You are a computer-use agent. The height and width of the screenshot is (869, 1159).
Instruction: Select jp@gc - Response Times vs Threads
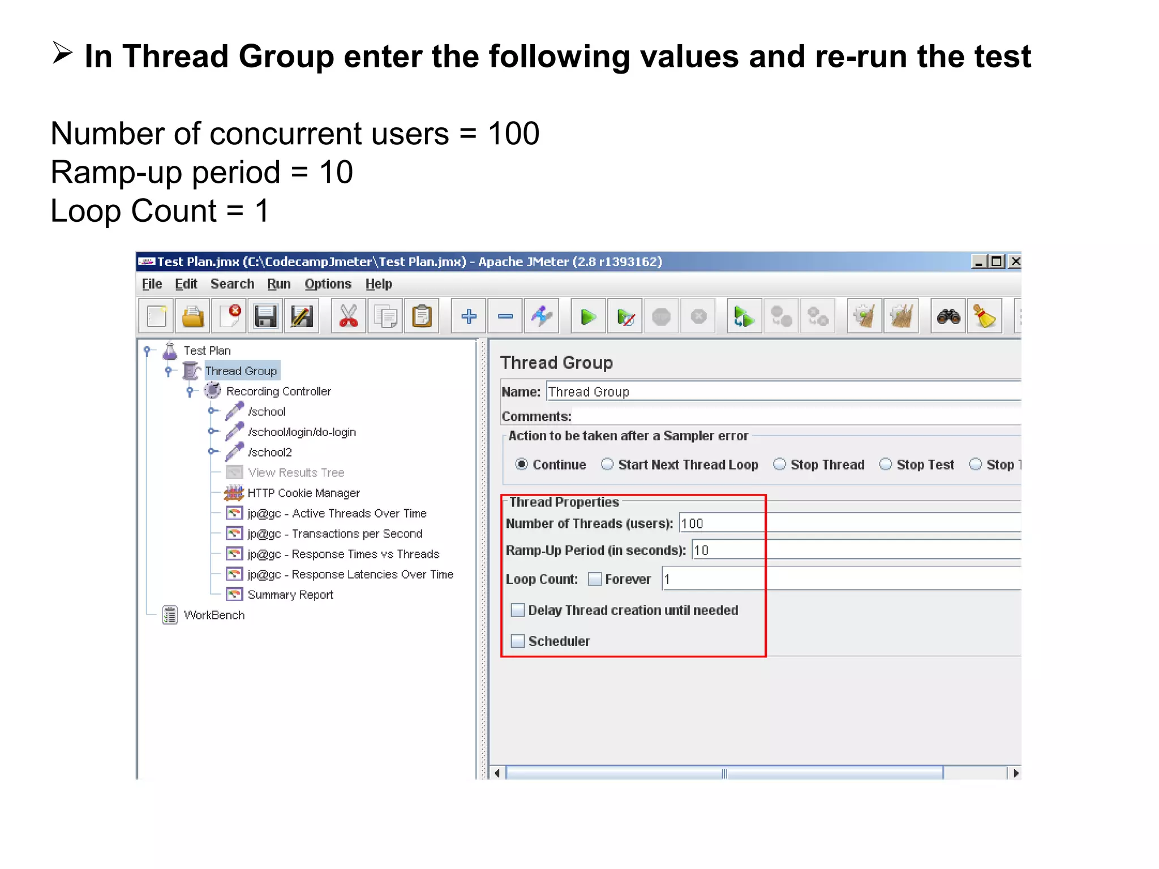point(344,554)
